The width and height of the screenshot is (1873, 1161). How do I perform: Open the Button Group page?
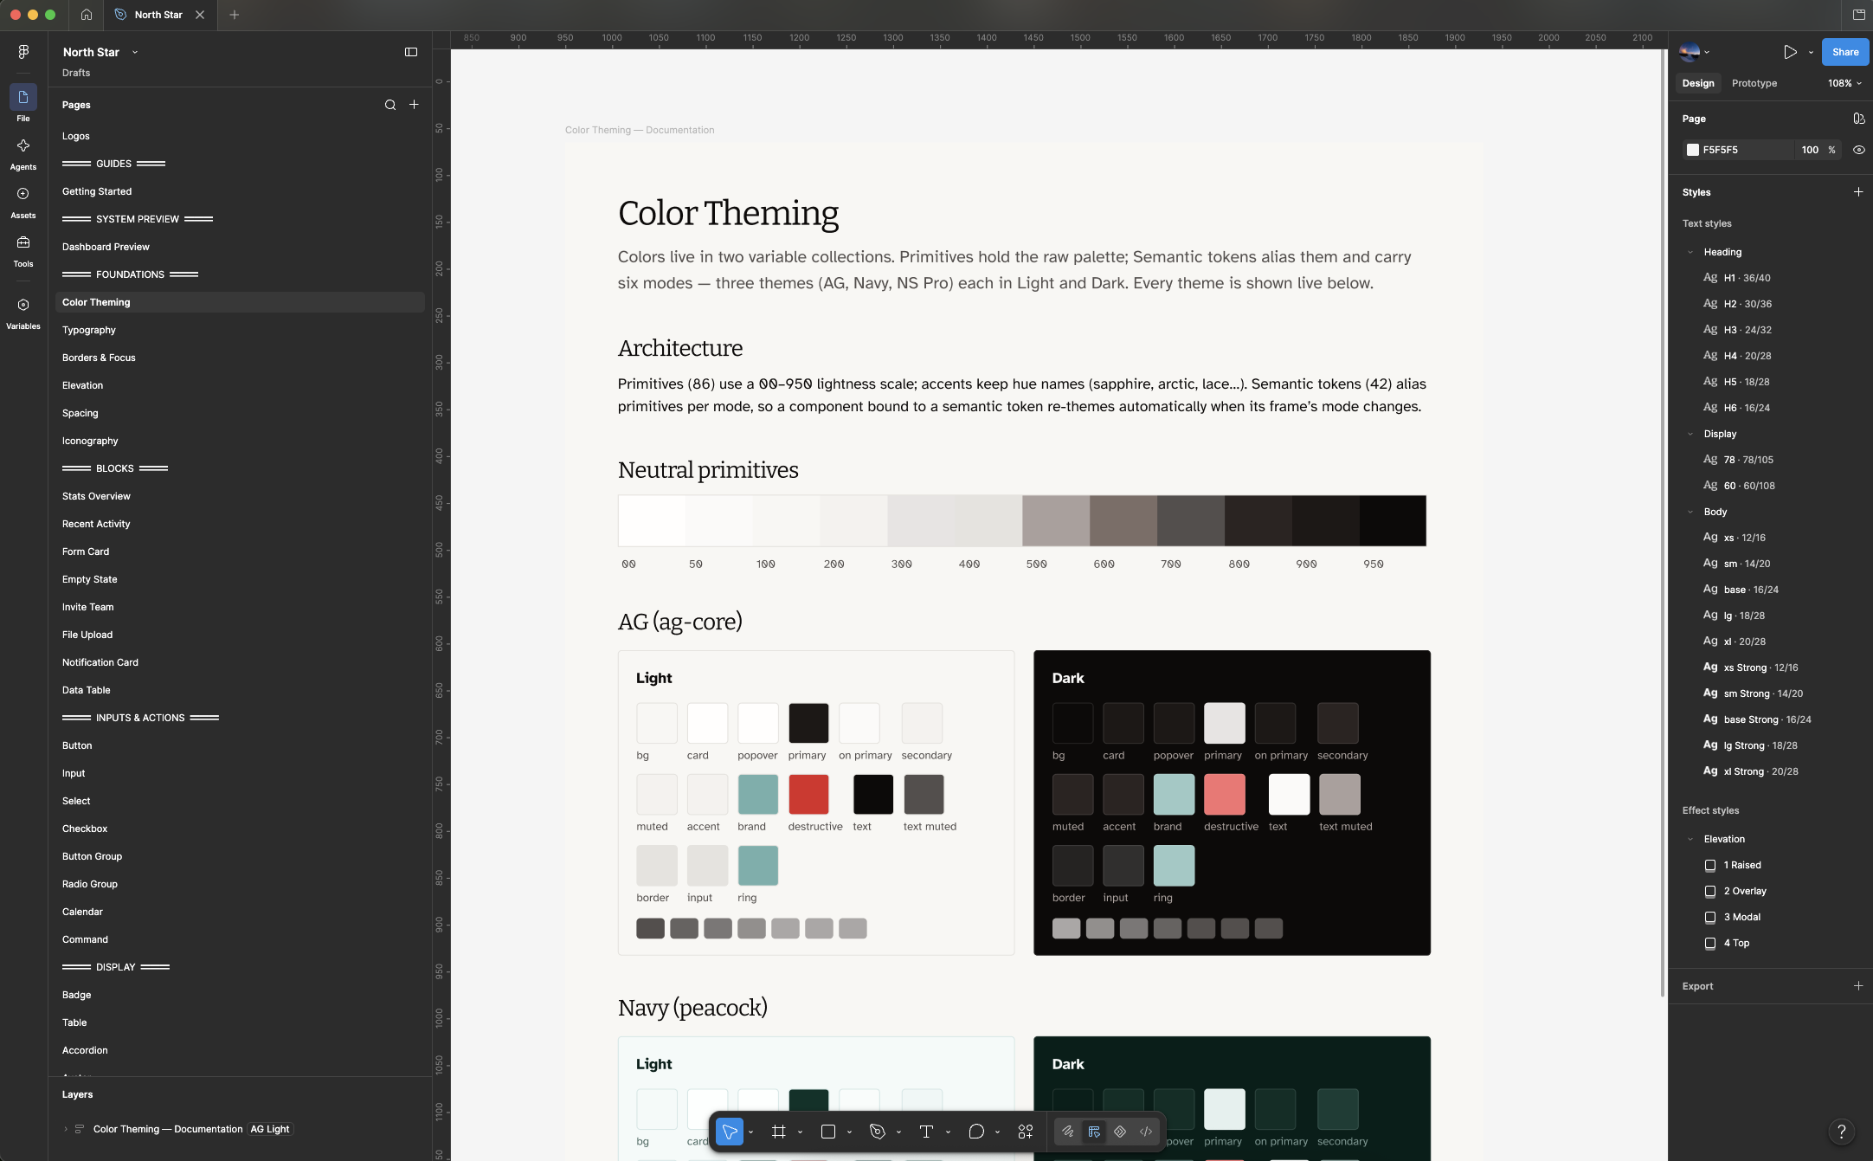point(240,856)
